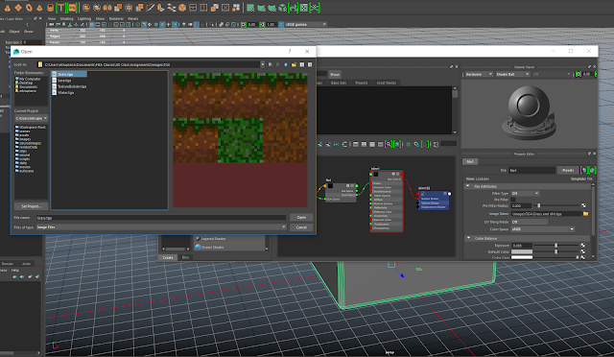The image size is (614, 357).
Task: Switch file dialog to detail view
Action: 310,64
